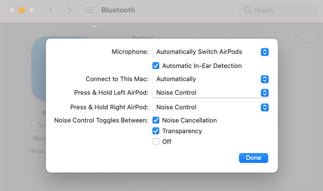Go forward using the right chevron arrow
This screenshot has width=323, height=191.
(x=69, y=10)
